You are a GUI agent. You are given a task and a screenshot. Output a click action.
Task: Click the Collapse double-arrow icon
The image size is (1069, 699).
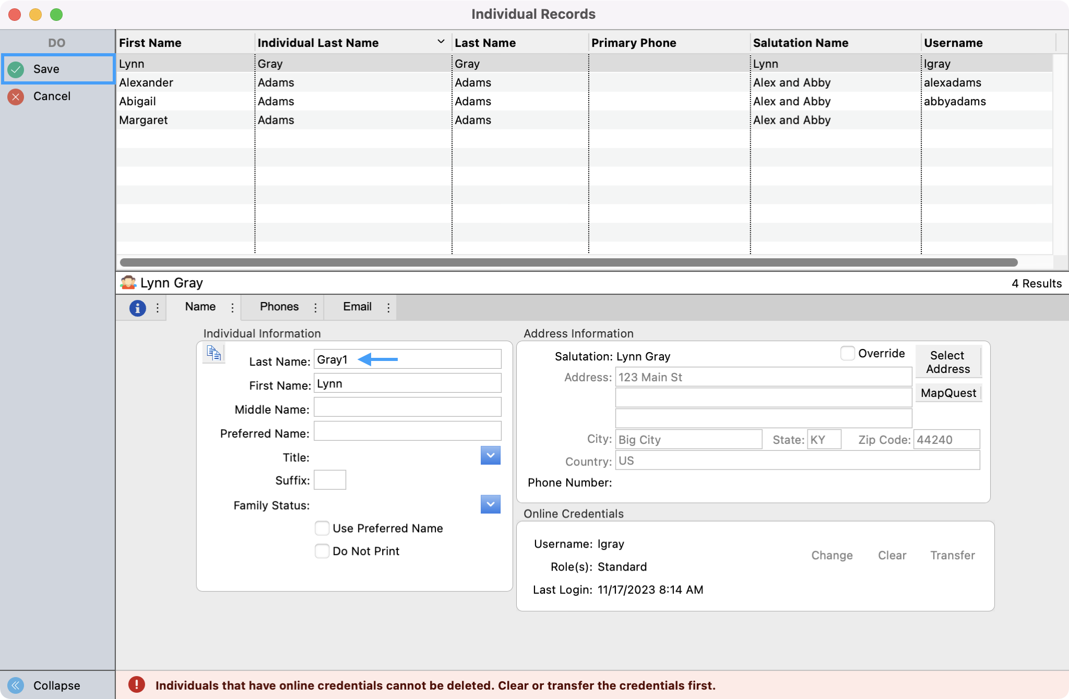[x=16, y=685]
